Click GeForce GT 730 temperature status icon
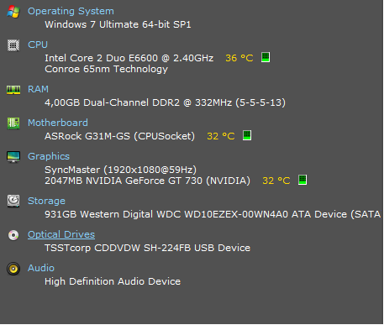Image resolution: width=384 pixels, height=325 pixels. (302, 180)
